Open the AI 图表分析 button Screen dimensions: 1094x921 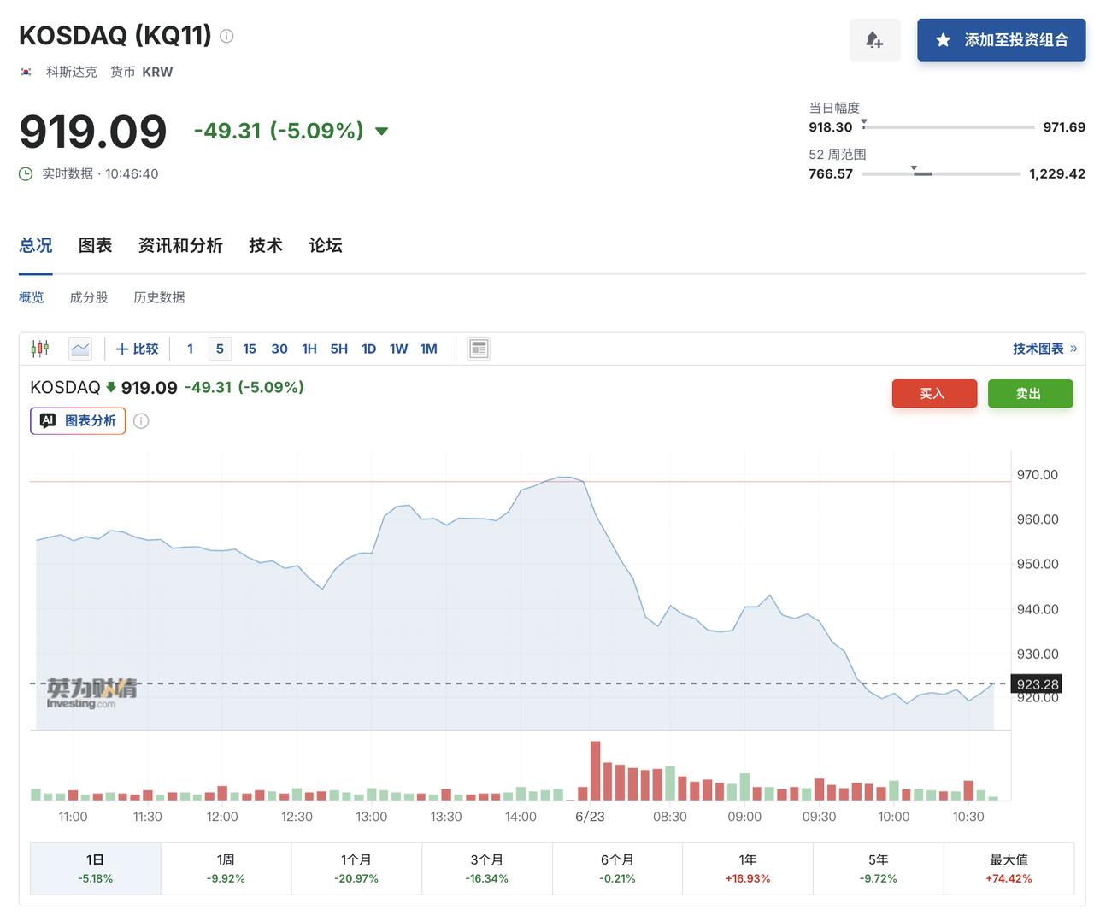[x=78, y=420]
